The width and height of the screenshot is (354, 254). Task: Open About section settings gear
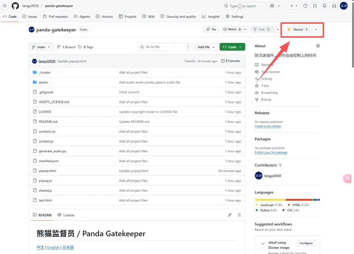coord(318,46)
